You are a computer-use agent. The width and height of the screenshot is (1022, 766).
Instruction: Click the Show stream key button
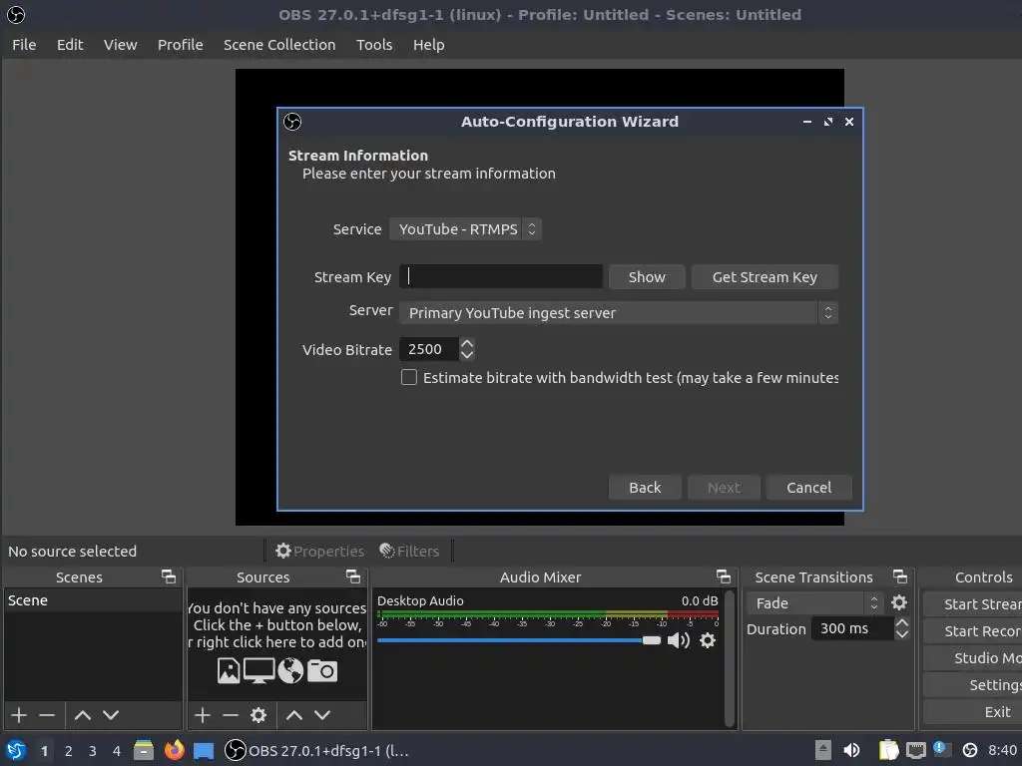pyautogui.click(x=647, y=277)
